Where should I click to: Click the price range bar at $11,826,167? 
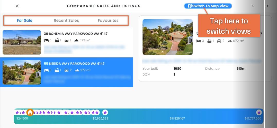pyautogui.click(x=177, y=118)
